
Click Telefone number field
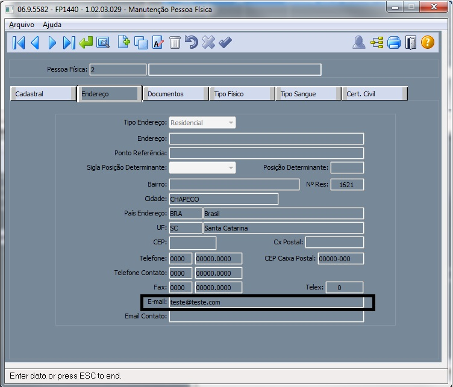(x=219, y=259)
